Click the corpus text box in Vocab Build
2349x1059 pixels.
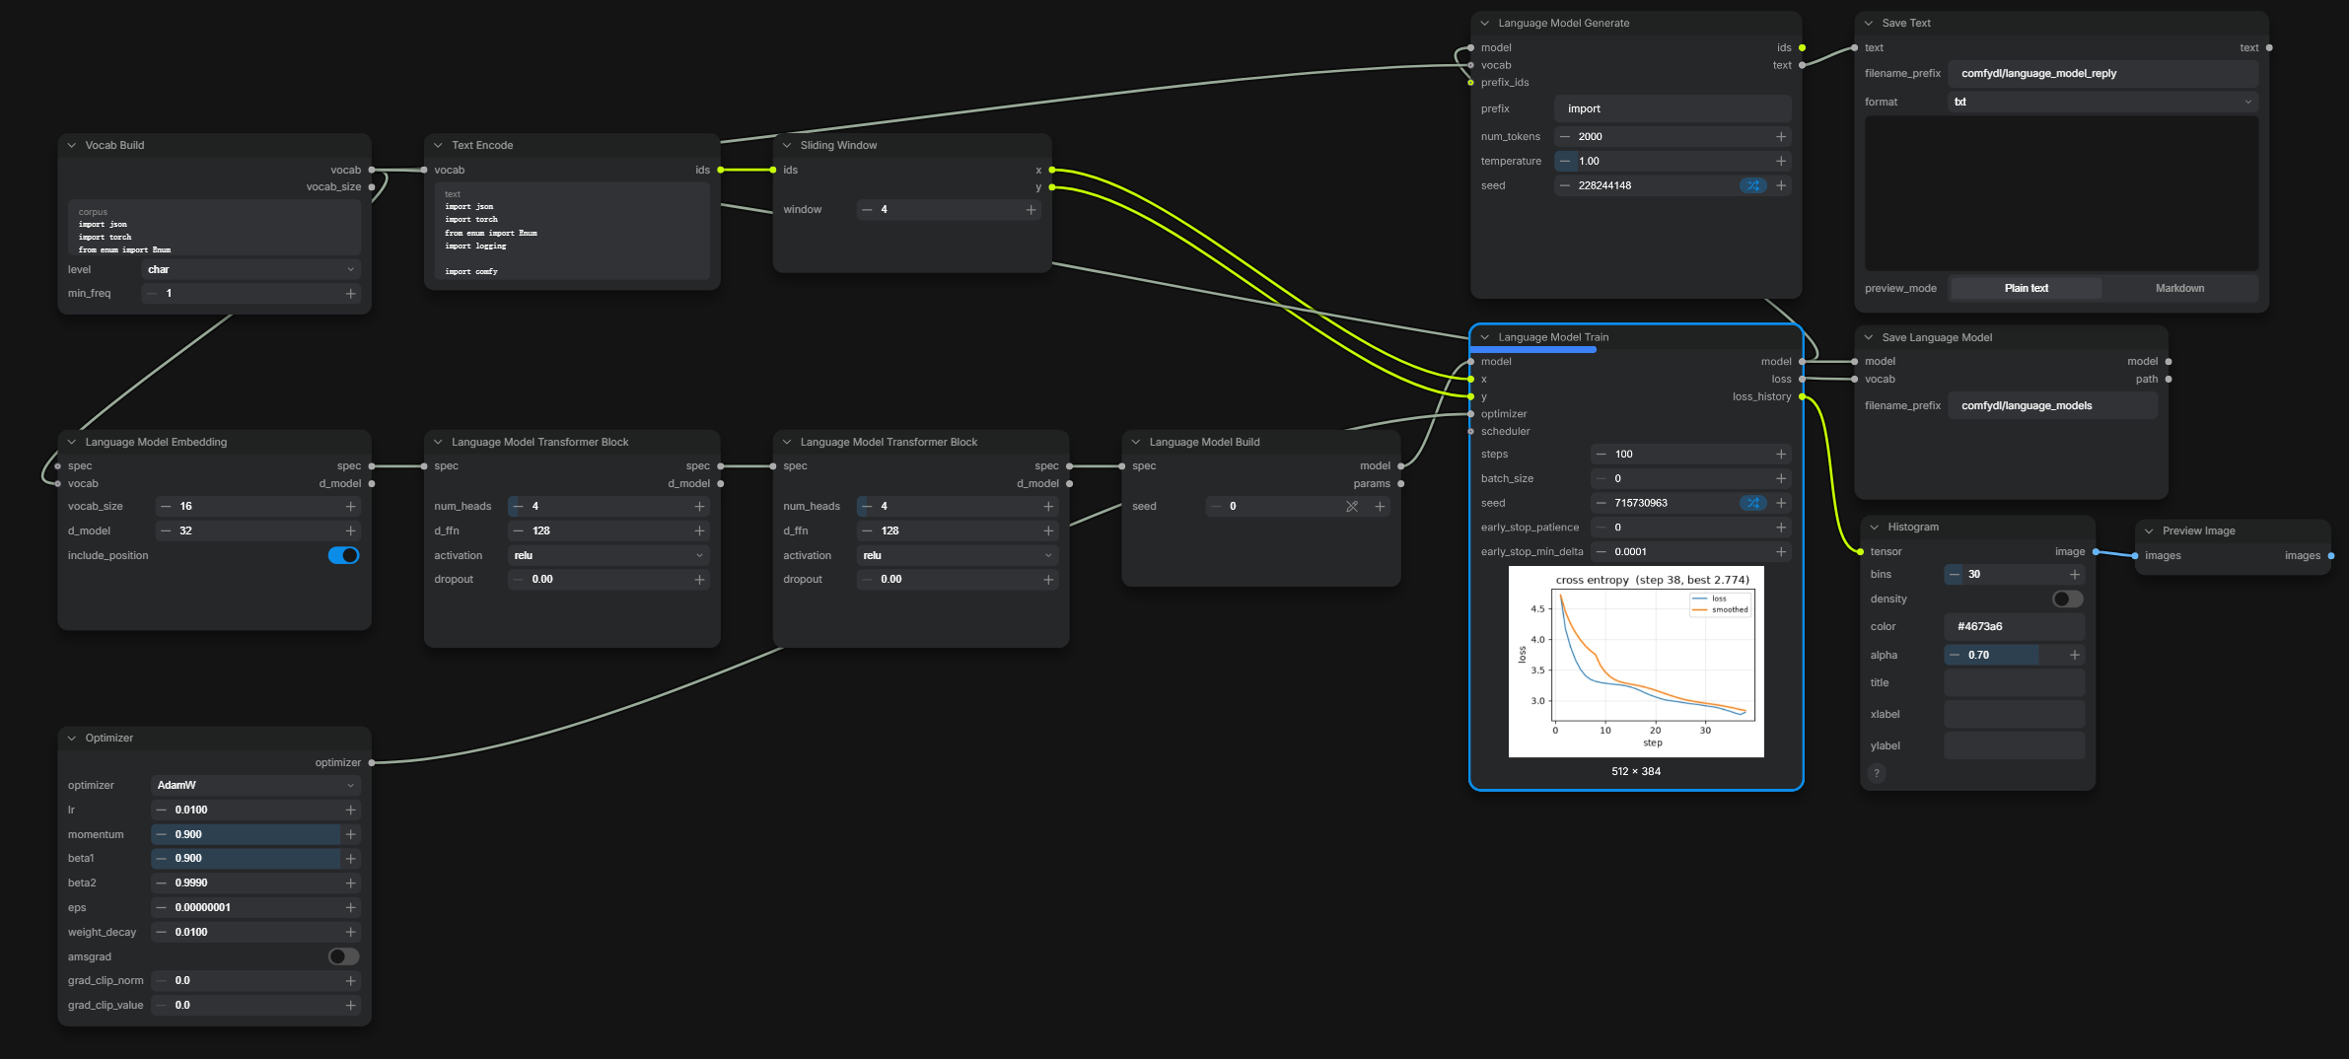tap(214, 229)
